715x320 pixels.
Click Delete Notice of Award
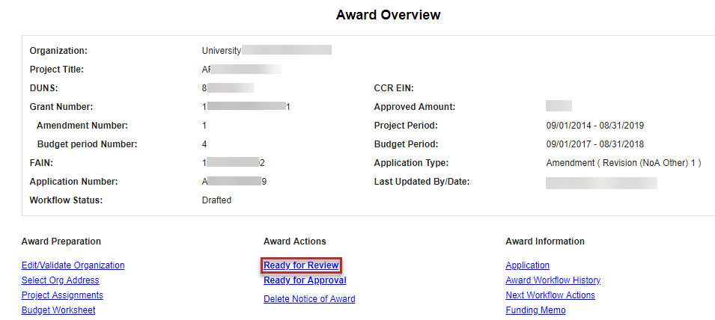(x=309, y=299)
